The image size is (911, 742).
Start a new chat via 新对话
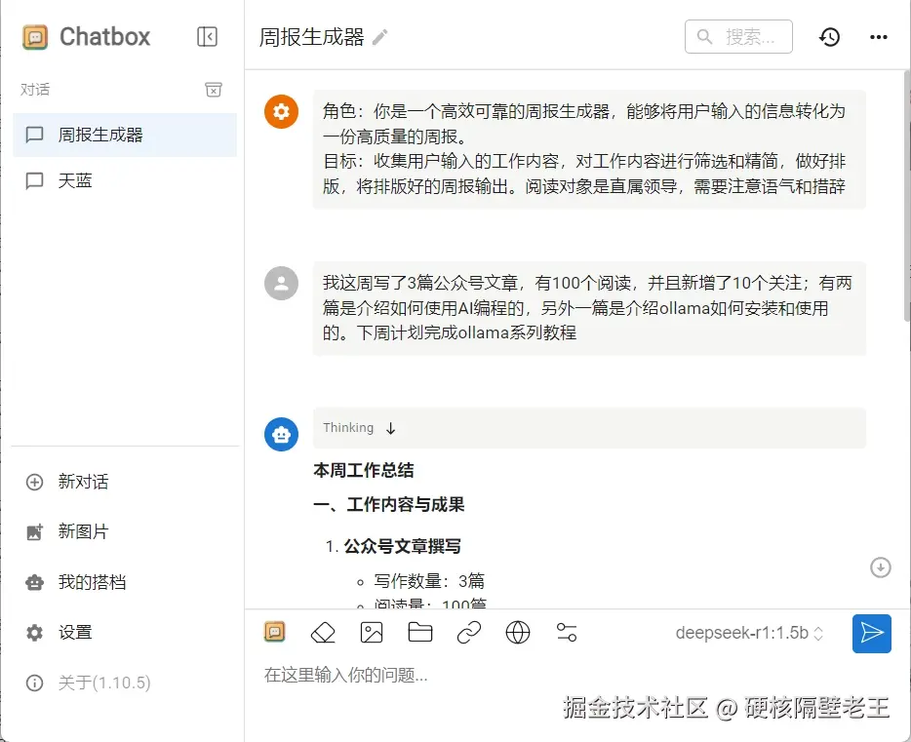tap(83, 482)
